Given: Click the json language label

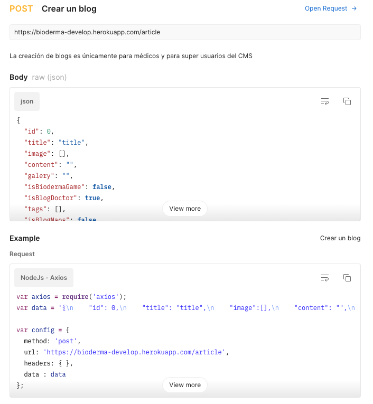Looking at the screenshot, I should 27,101.
